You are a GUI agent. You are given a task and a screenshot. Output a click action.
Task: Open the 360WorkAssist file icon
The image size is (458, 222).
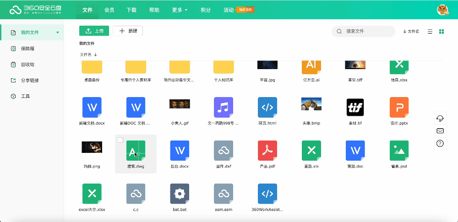267,194
